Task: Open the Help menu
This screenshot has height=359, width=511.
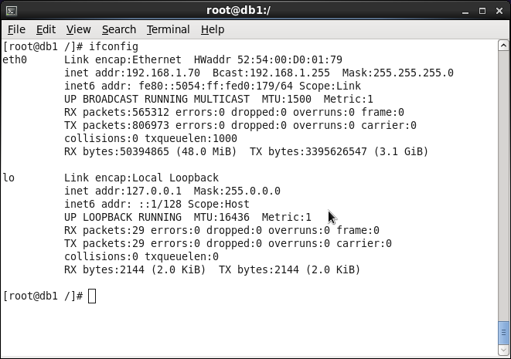Action: pos(213,29)
